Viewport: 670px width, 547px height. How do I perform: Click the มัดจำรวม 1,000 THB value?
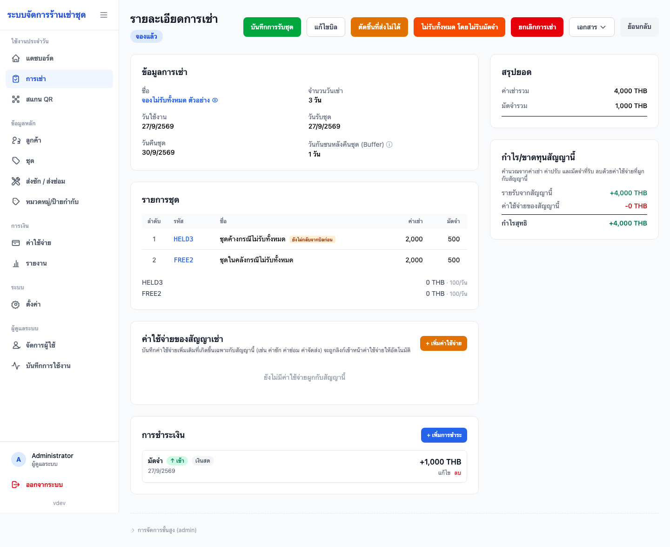pyautogui.click(x=631, y=106)
